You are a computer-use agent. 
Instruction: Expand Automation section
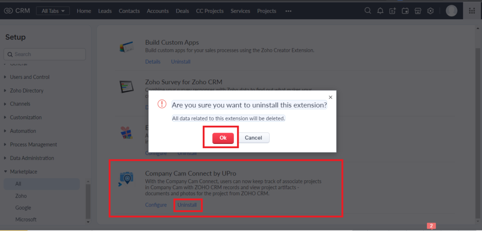pos(23,131)
